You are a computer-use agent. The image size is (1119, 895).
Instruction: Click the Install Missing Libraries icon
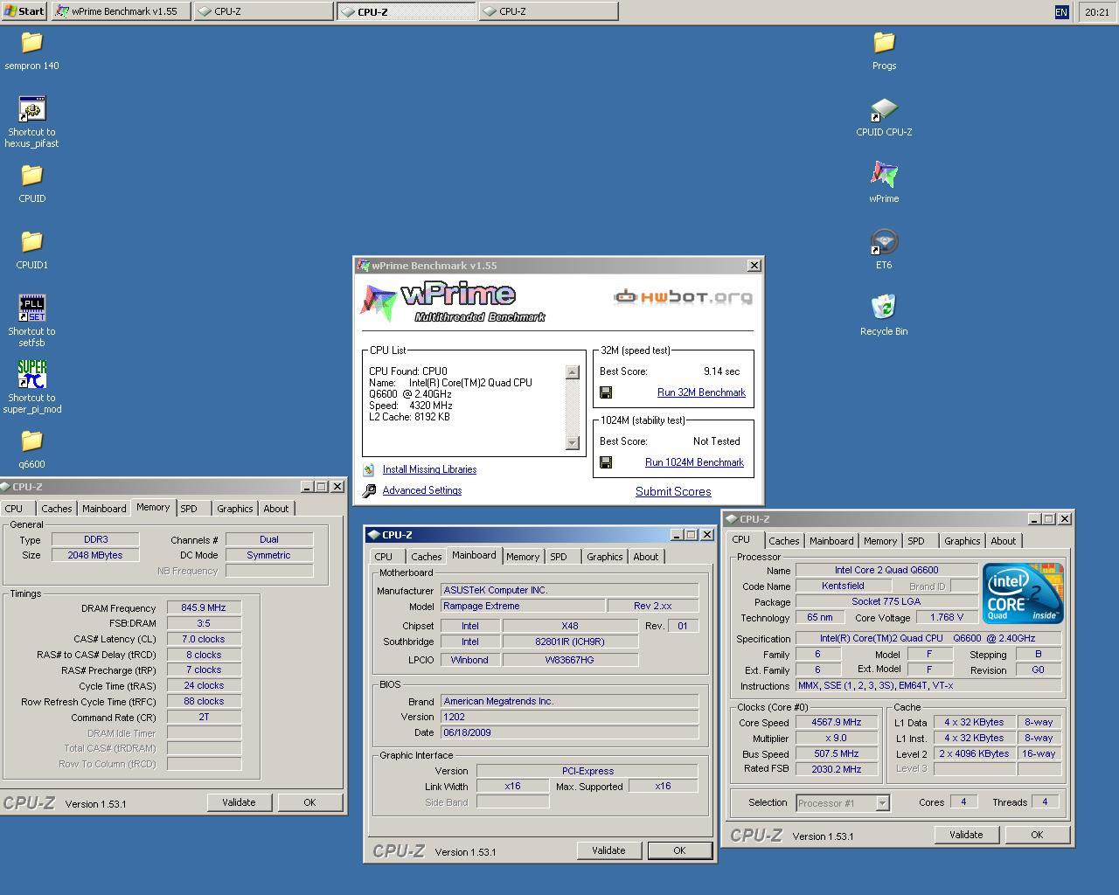369,469
